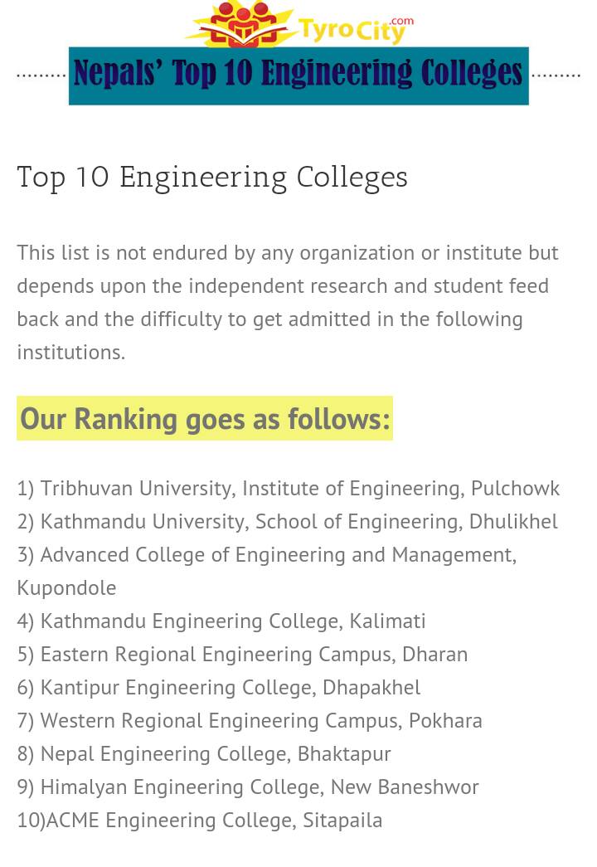The height and width of the screenshot is (867, 597).
Task: Click the intro paragraph about independent research
Action: tap(288, 302)
